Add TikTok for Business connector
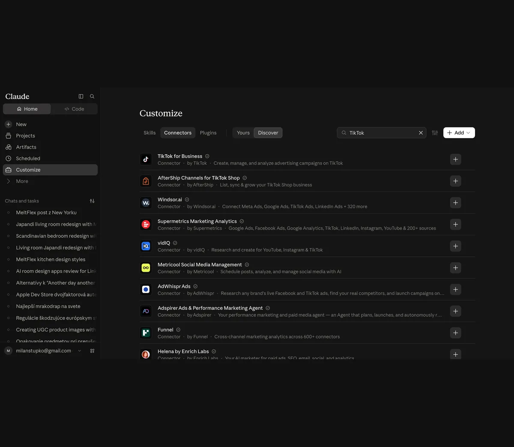 pyautogui.click(x=455, y=159)
